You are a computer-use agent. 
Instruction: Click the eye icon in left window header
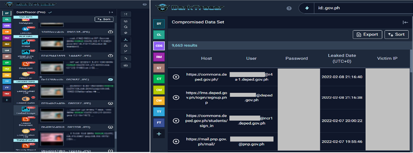pos(145,5)
